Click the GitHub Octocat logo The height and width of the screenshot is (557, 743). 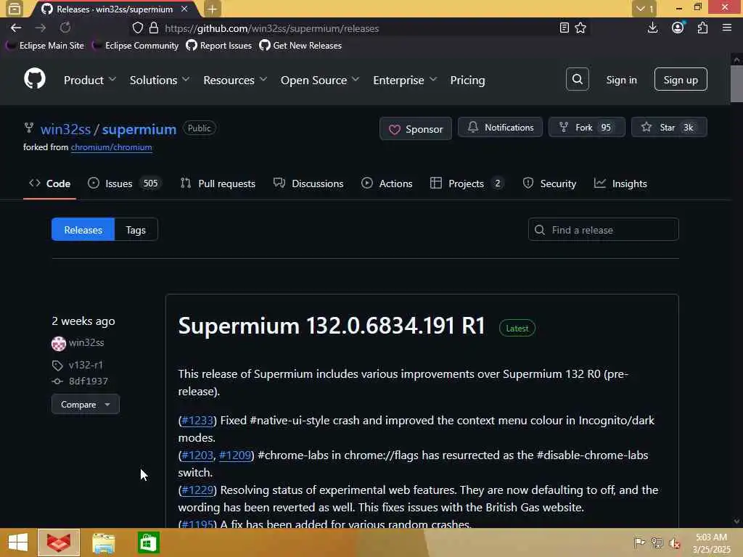pos(35,78)
